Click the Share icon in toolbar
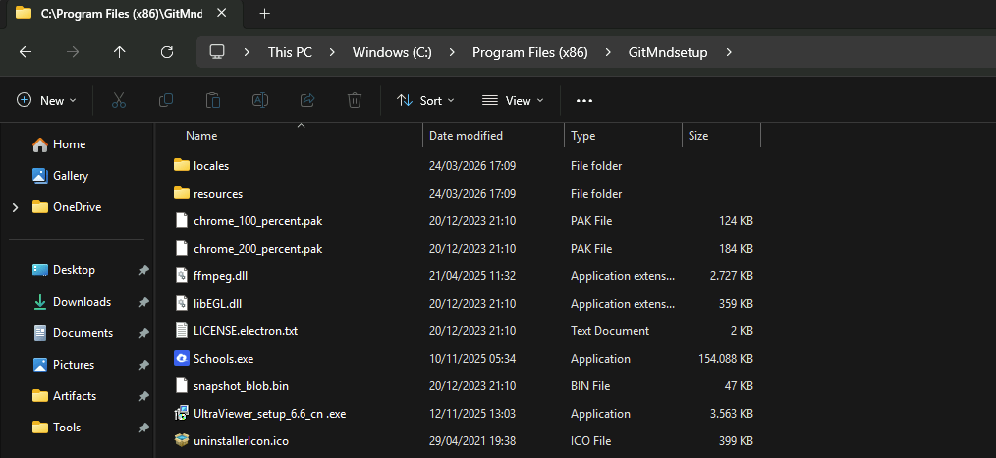The width and height of the screenshot is (996, 458). [x=306, y=100]
